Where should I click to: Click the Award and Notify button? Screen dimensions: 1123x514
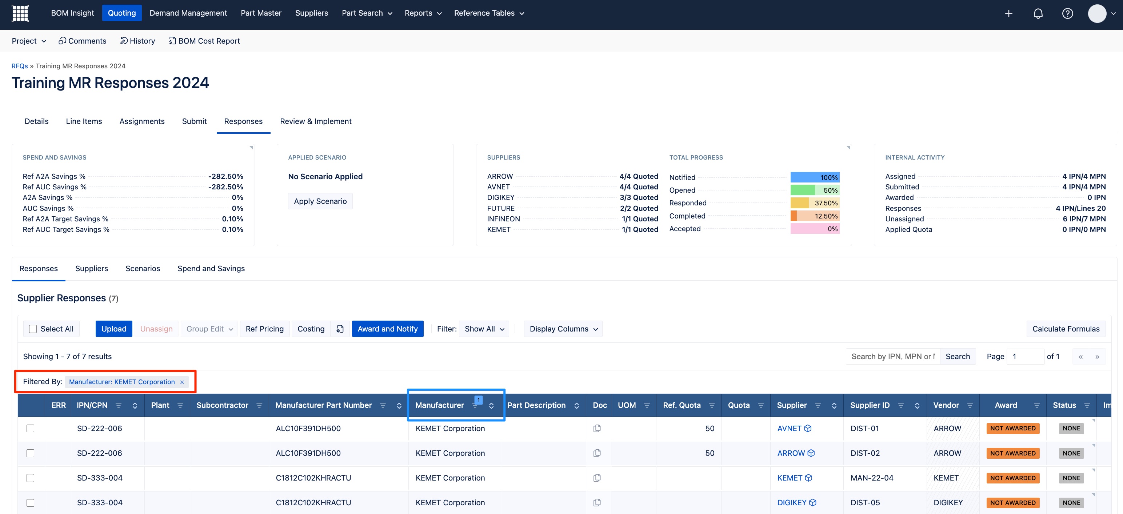(x=388, y=329)
